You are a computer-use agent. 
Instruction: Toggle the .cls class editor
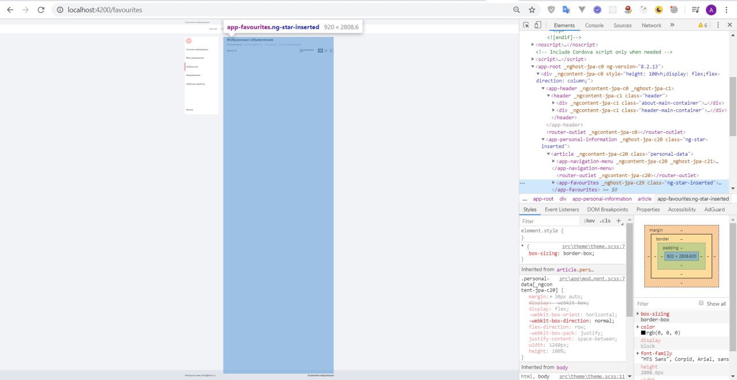click(x=605, y=221)
